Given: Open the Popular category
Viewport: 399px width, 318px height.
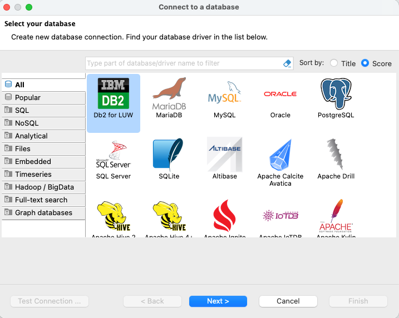Looking at the screenshot, I should (43, 98).
